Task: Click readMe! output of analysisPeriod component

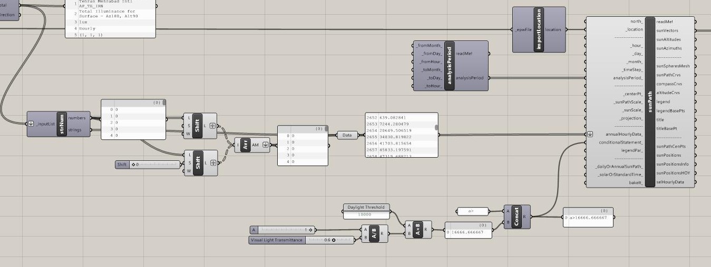Action: pos(464,54)
